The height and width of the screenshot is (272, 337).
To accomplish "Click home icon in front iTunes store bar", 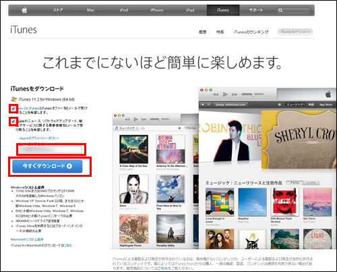I will coord(280,105).
